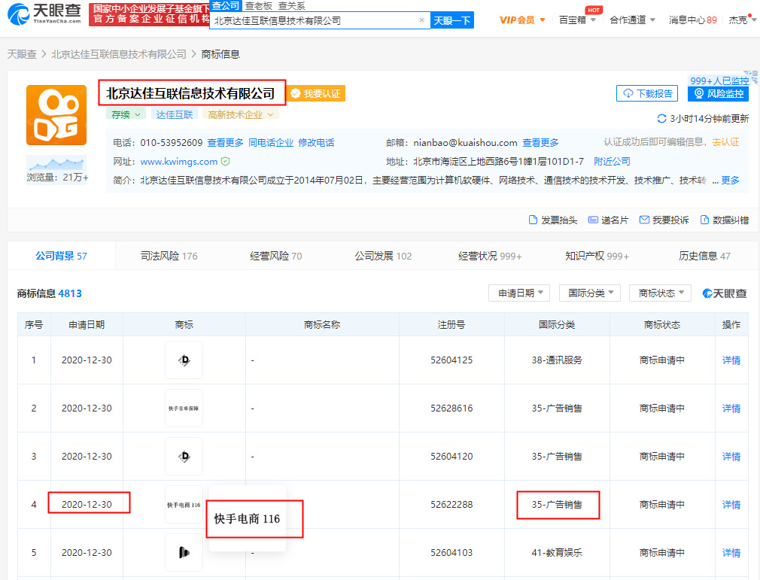Switch to the 经营状况 tab
This screenshot has width=760, height=580.
coord(490,256)
